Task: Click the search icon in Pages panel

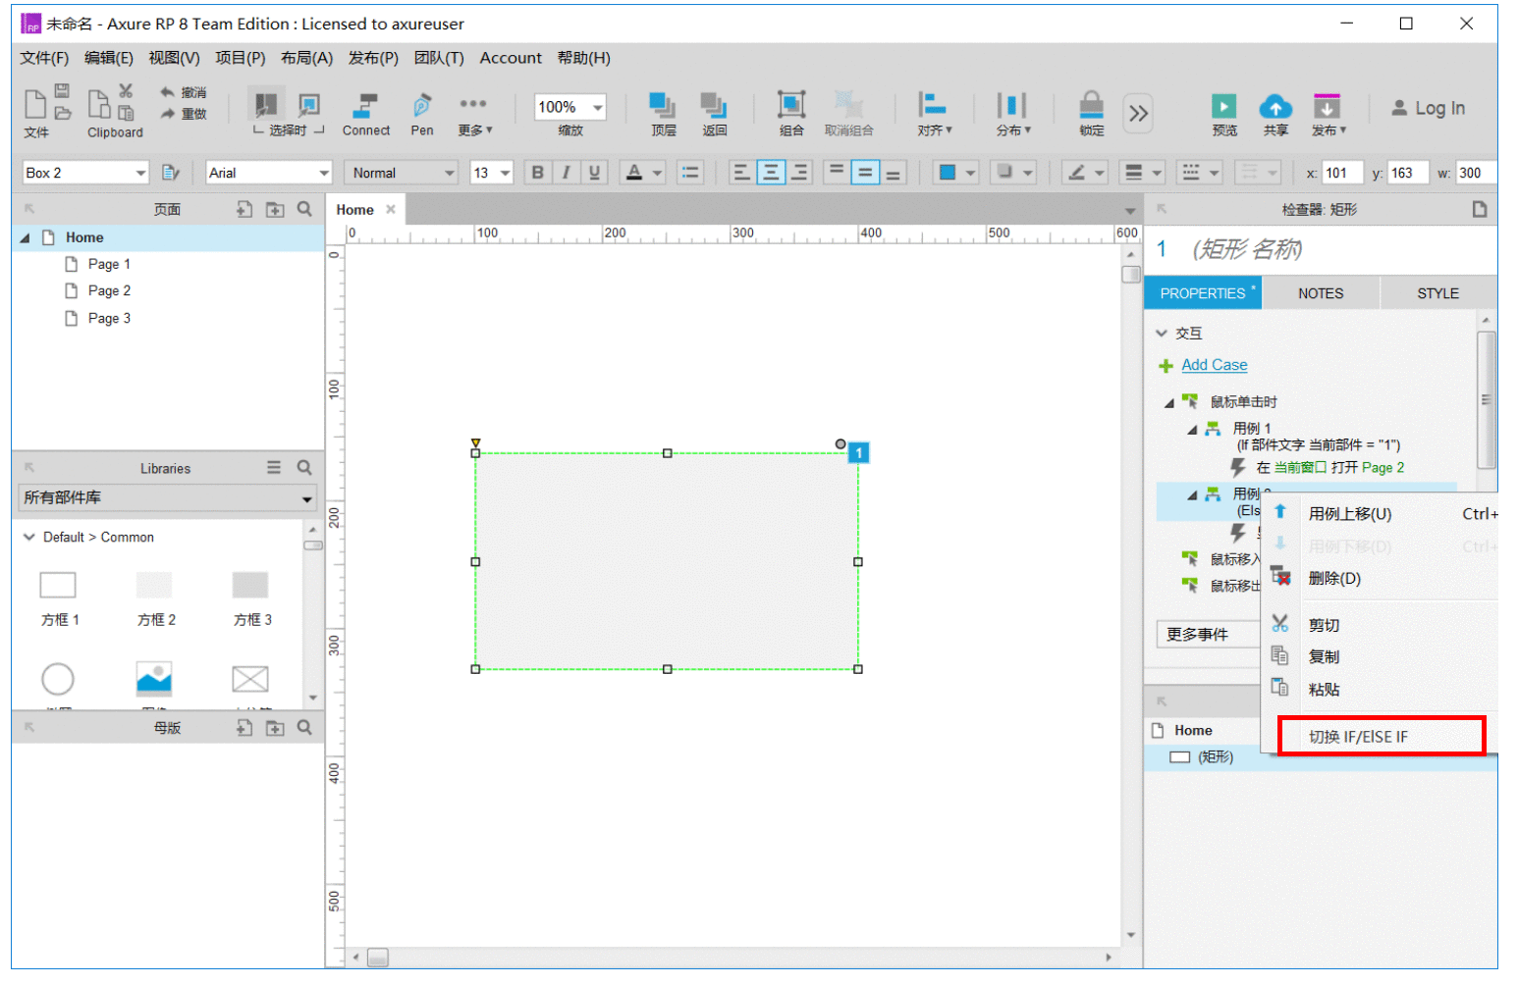Action: click(x=304, y=209)
